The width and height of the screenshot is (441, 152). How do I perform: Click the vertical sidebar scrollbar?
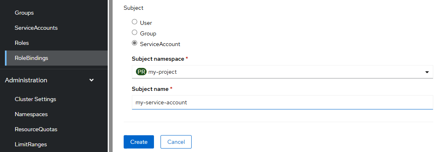click(x=111, y=76)
